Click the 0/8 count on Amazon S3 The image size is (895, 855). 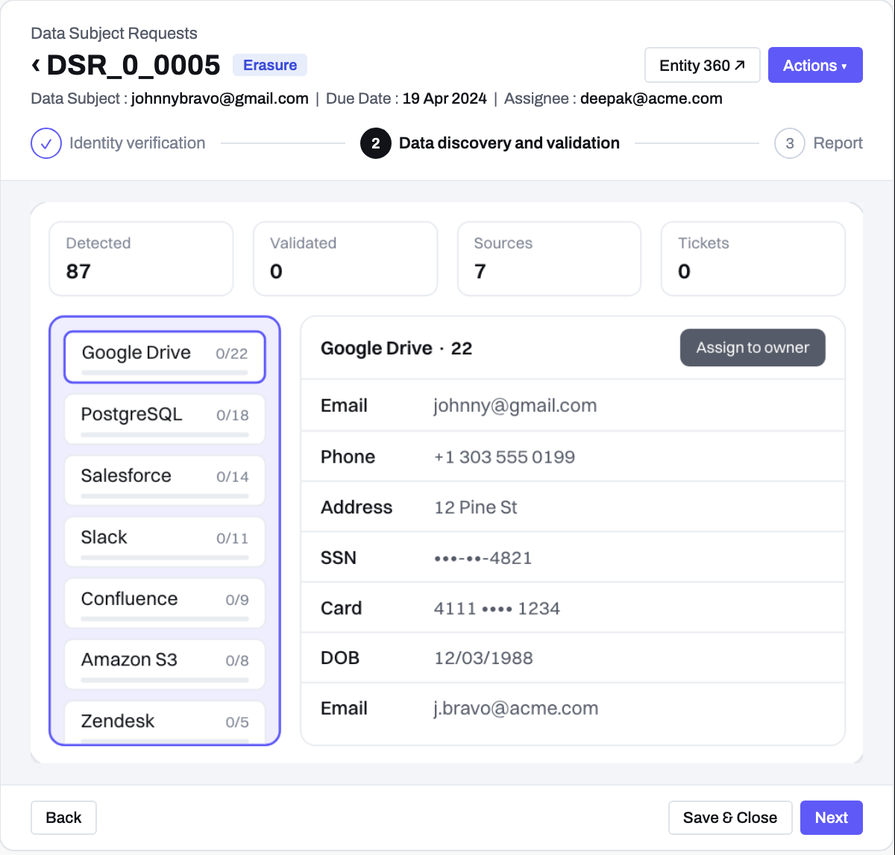[x=237, y=660]
